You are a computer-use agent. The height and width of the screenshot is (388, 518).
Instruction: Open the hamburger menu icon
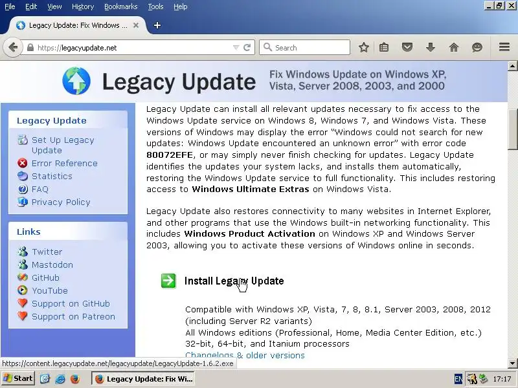[504, 47]
